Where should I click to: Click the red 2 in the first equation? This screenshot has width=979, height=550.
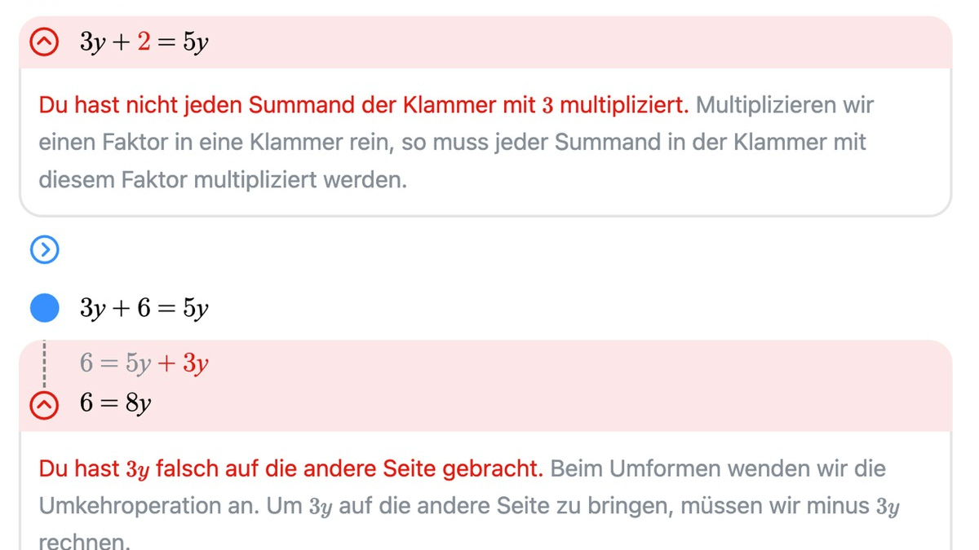coord(144,42)
